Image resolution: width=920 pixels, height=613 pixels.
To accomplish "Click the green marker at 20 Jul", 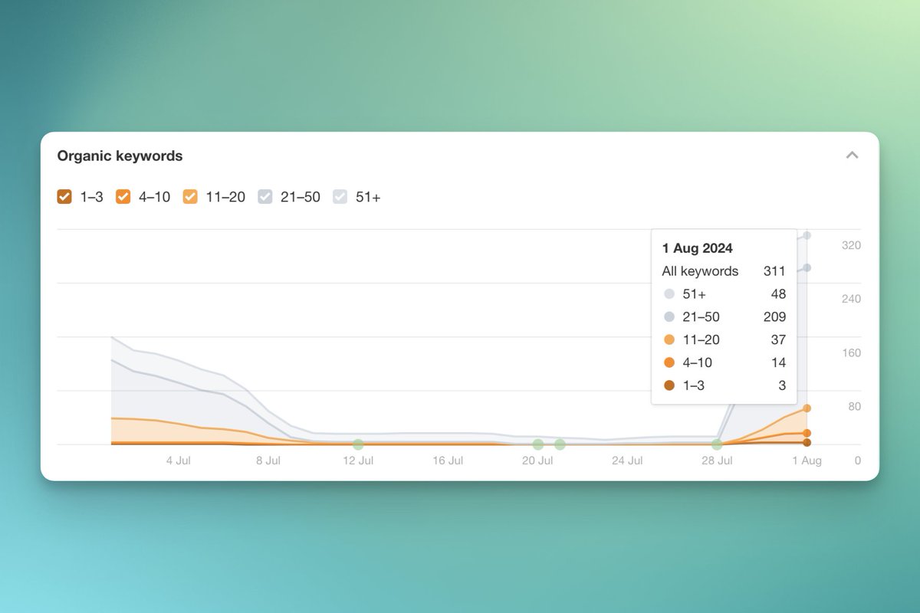I will click(x=538, y=444).
